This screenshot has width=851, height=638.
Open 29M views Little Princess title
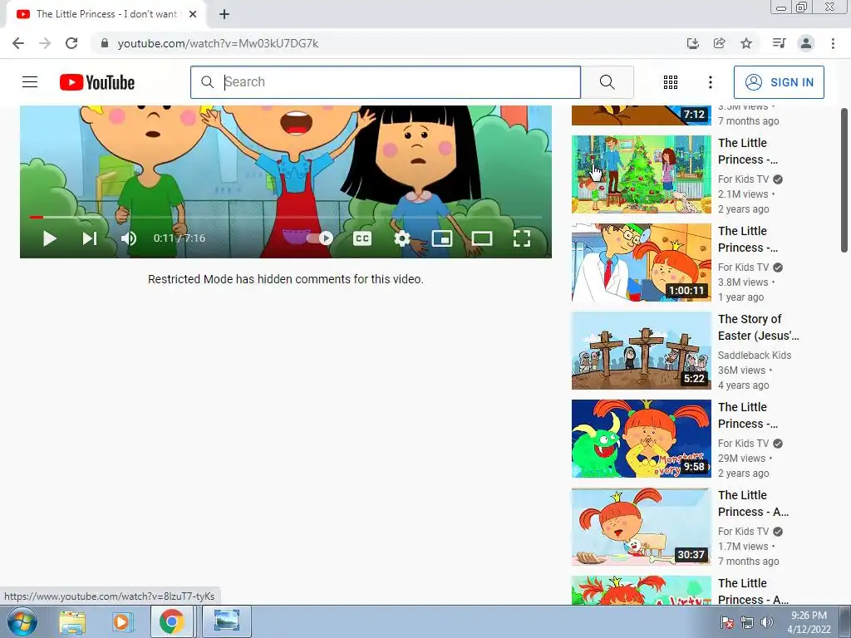click(x=748, y=415)
